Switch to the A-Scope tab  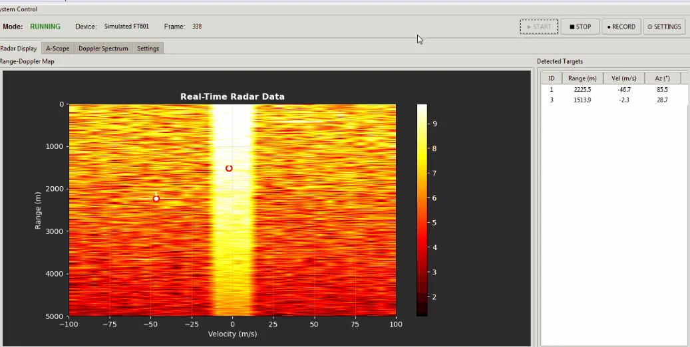[57, 49]
